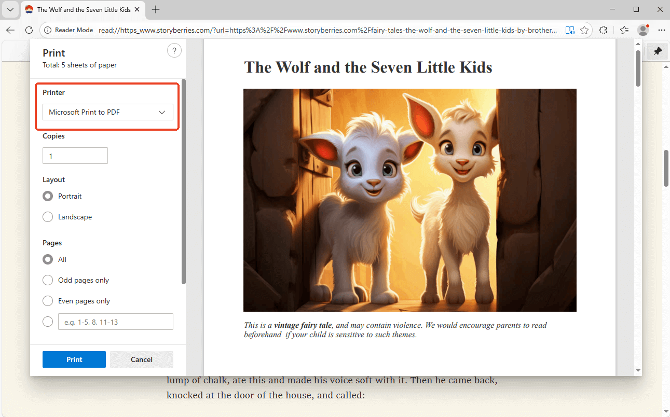
Task: Select Landscape layout
Action: coord(48,217)
